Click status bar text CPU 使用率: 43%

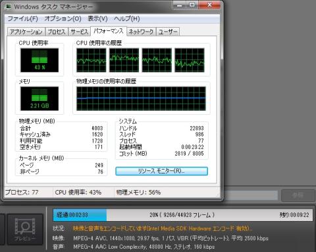click(x=78, y=193)
